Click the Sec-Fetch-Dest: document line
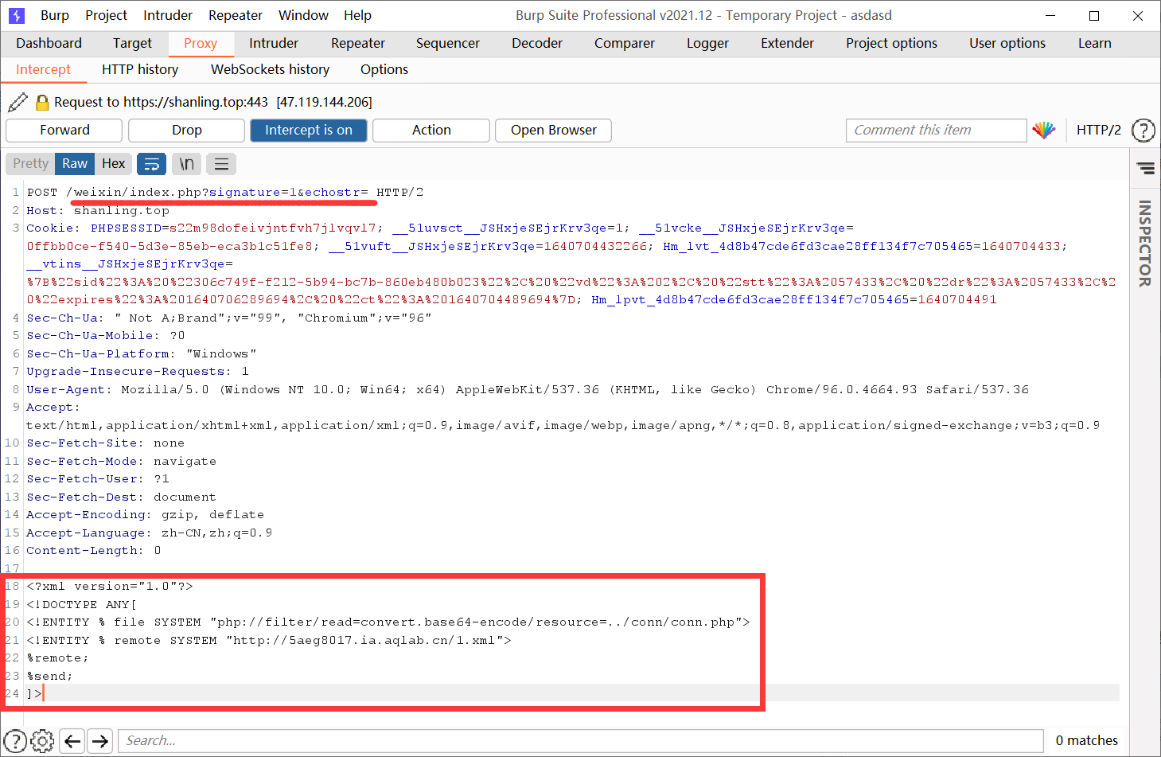 tap(121, 497)
